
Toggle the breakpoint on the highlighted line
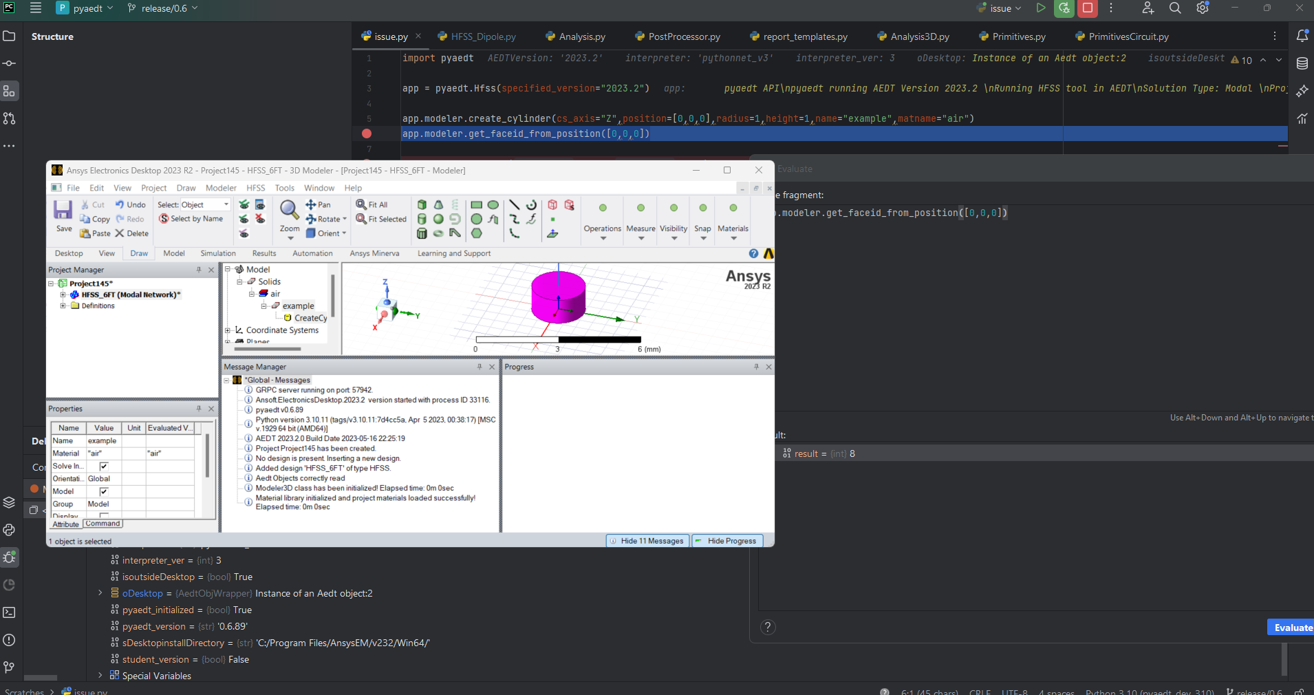(367, 133)
